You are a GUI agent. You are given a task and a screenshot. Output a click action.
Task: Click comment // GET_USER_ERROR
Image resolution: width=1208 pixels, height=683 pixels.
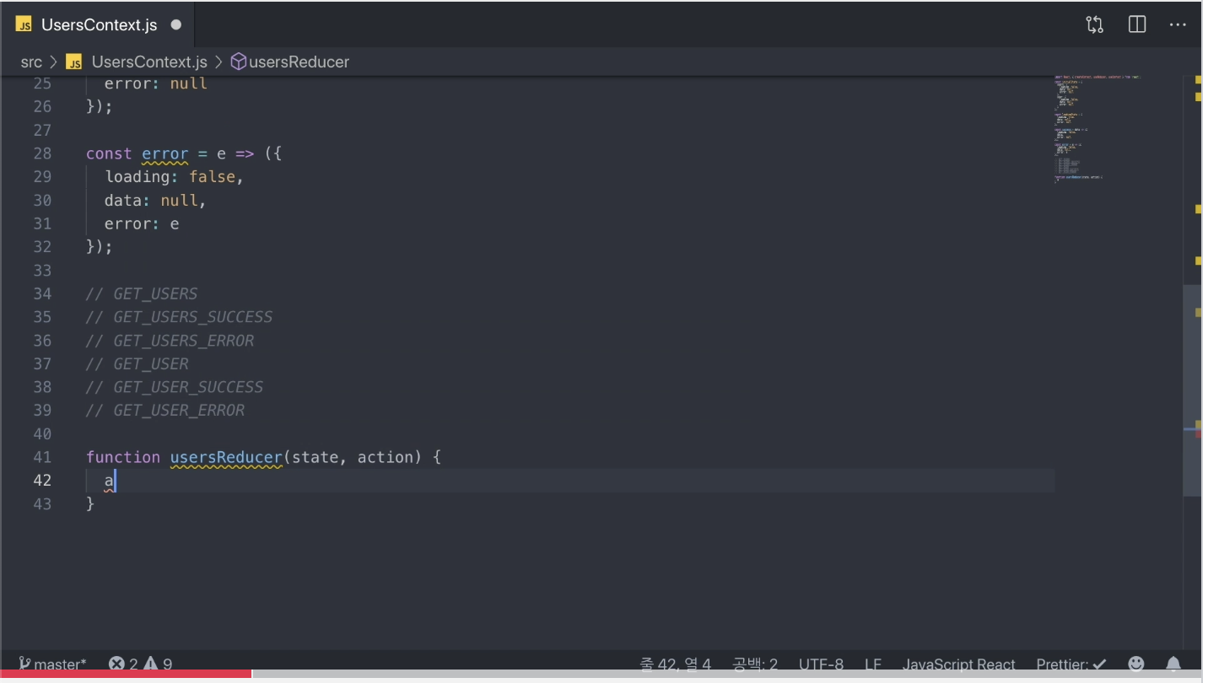coord(165,411)
